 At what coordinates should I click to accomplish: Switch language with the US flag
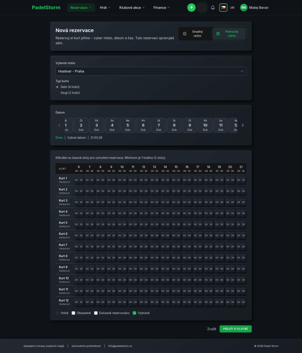tap(232, 8)
